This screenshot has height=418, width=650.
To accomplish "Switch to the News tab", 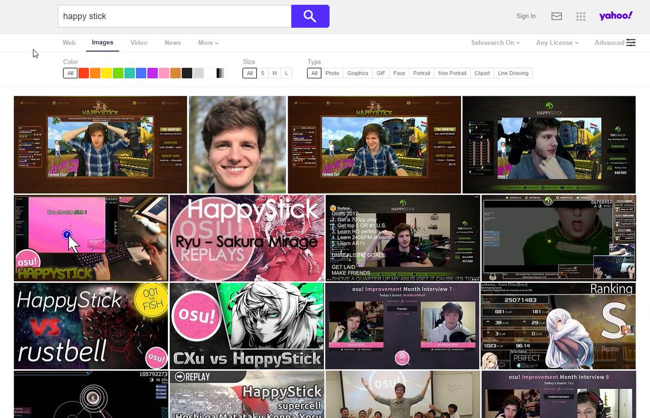I will tap(173, 43).
